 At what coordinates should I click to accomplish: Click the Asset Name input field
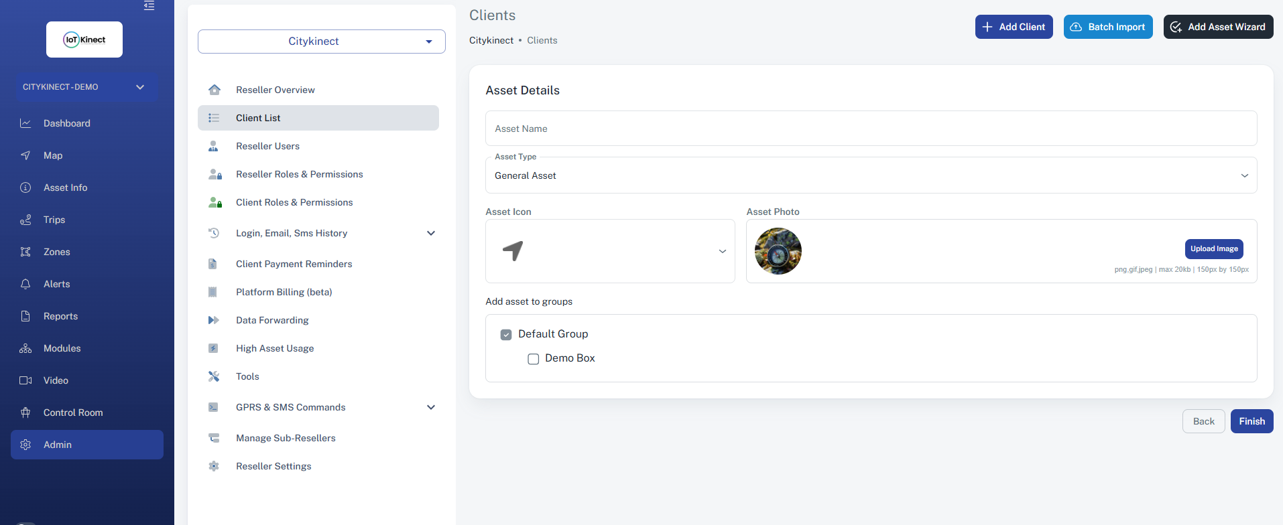click(870, 129)
